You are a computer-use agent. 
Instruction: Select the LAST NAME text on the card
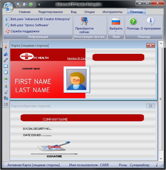(32, 90)
